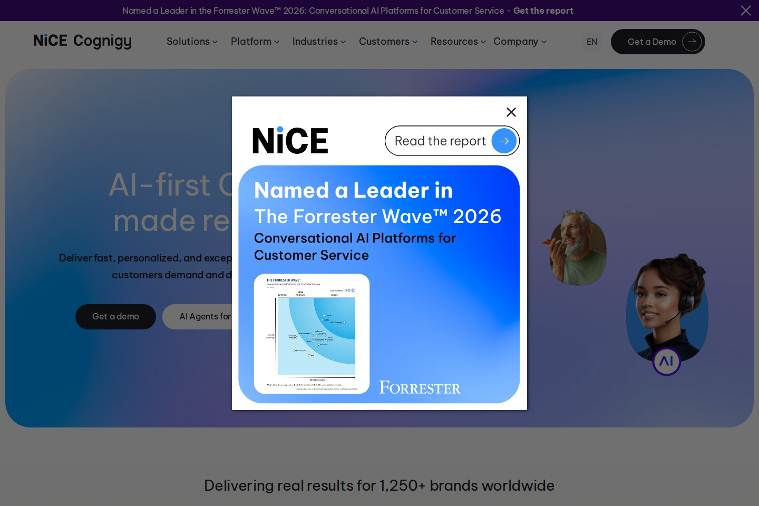
Task: Open the Industries dropdown
Action: (x=319, y=42)
